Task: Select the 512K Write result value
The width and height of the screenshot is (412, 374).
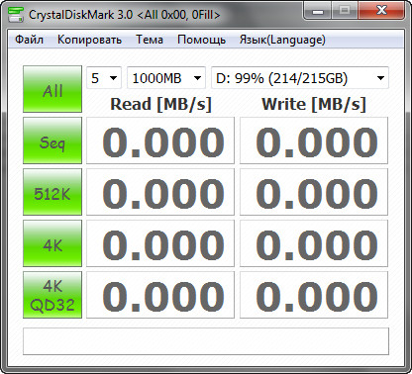Action: point(314,192)
